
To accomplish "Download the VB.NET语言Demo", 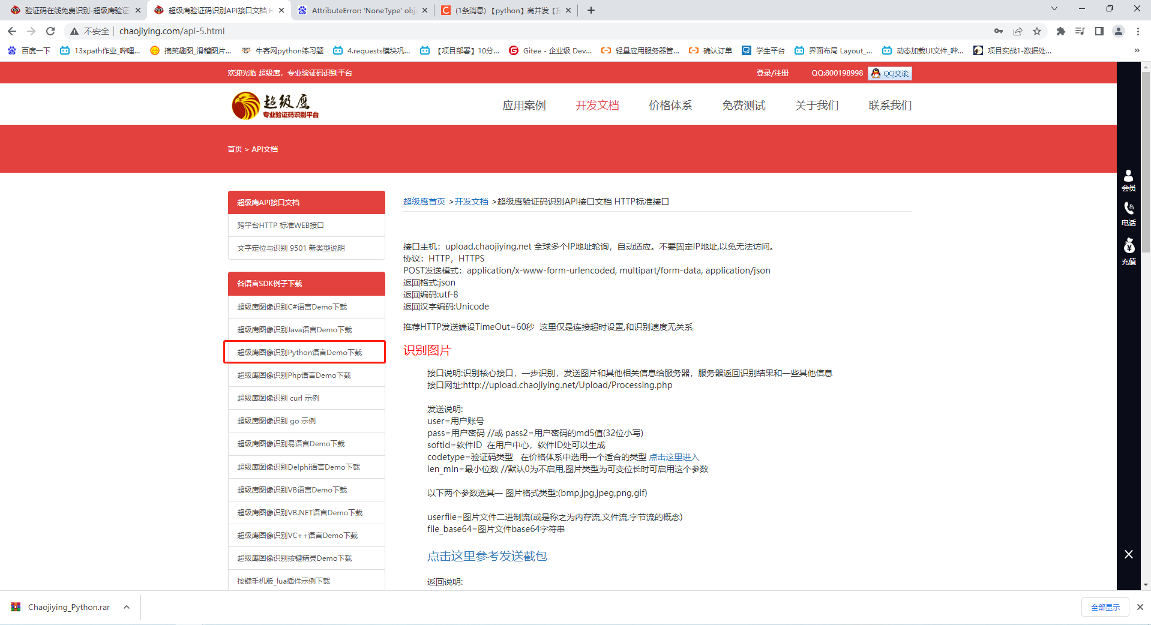I will point(306,513).
